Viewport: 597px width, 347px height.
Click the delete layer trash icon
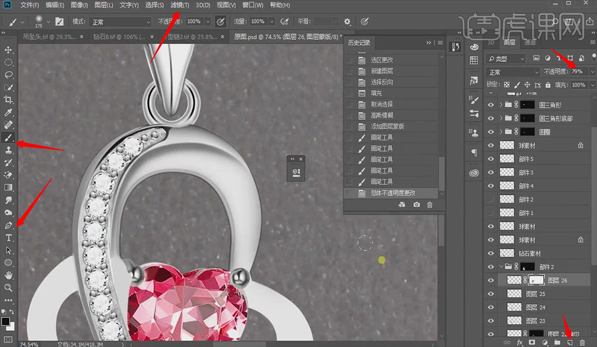click(x=581, y=342)
